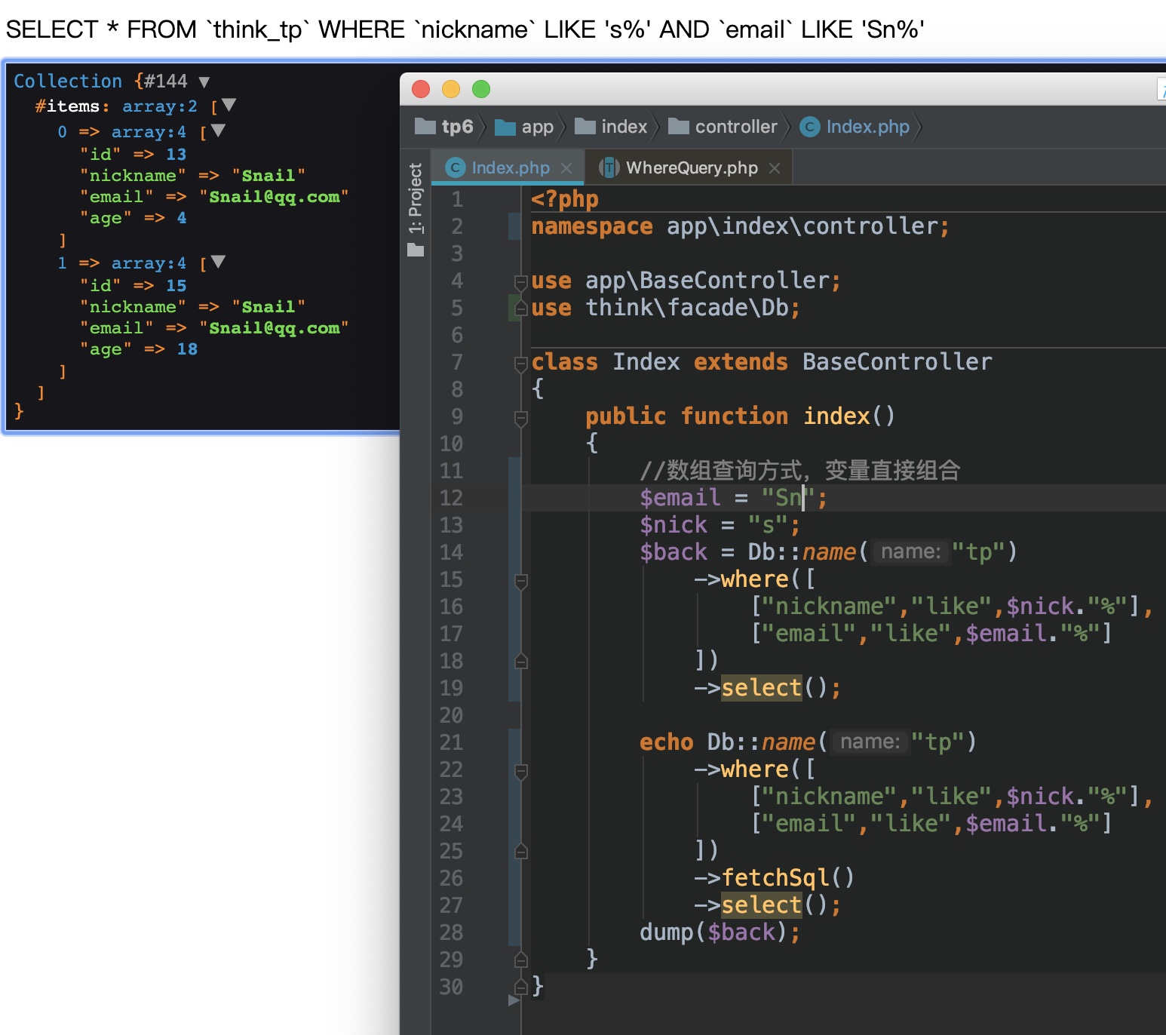Click the Chinese comment on line 11
The image size is (1166, 1035).
800,471
